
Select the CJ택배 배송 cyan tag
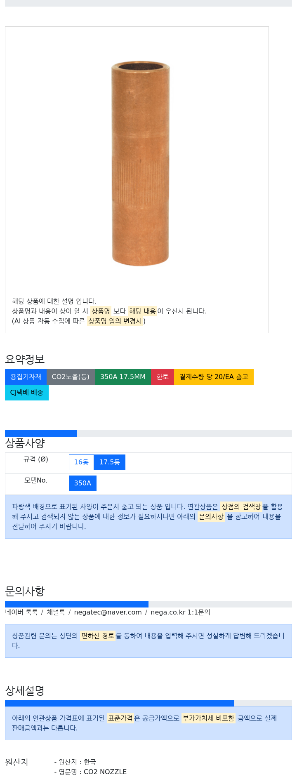pyautogui.click(x=27, y=393)
